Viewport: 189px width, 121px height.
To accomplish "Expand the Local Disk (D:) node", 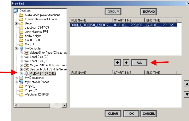I will [21, 61].
